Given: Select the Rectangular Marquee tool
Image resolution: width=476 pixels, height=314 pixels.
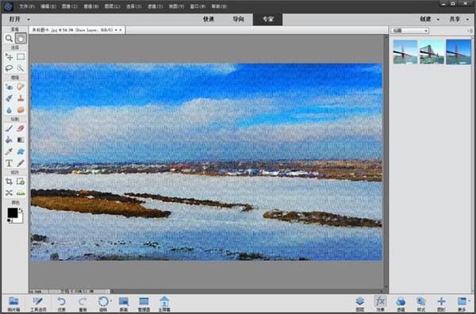Looking at the screenshot, I should click(21, 57).
